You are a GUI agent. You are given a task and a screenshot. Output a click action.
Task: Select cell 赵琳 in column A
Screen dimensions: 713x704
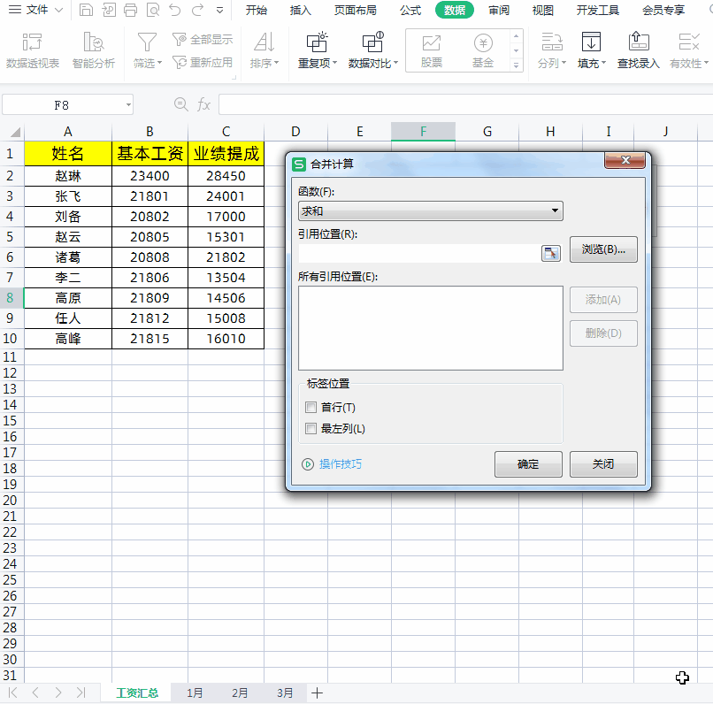click(68, 176)
